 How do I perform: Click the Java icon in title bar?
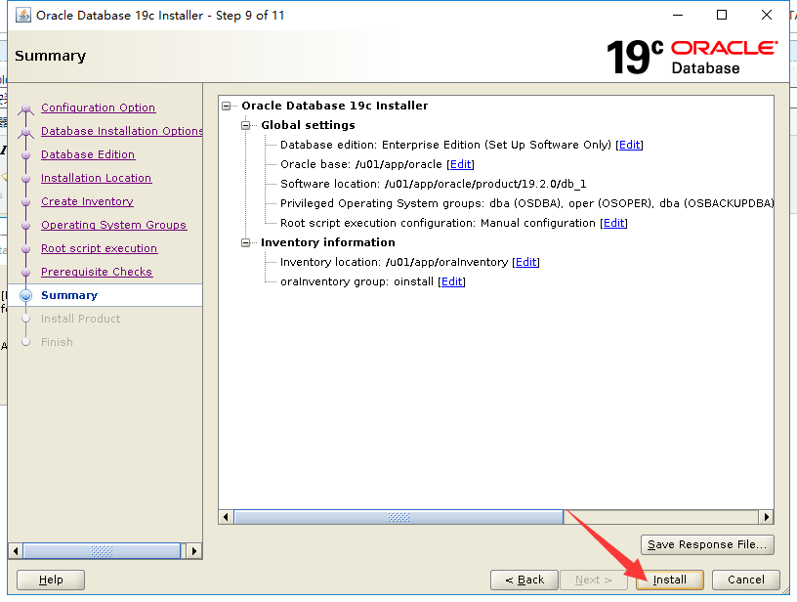[x=22, y=16]
